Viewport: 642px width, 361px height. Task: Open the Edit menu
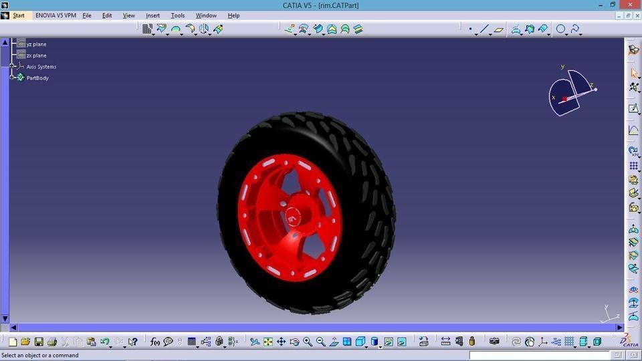pos(107,15)
